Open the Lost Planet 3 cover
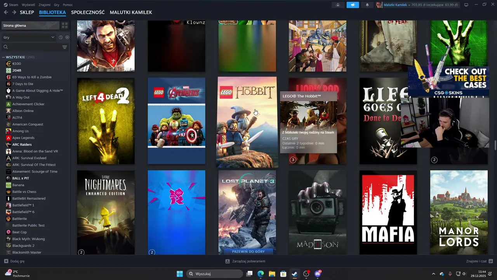Screen dimensions: 497x280 (x=247, y=212)
